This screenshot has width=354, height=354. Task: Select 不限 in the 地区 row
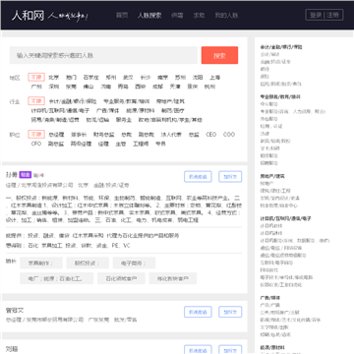click(x=36, y=78)
